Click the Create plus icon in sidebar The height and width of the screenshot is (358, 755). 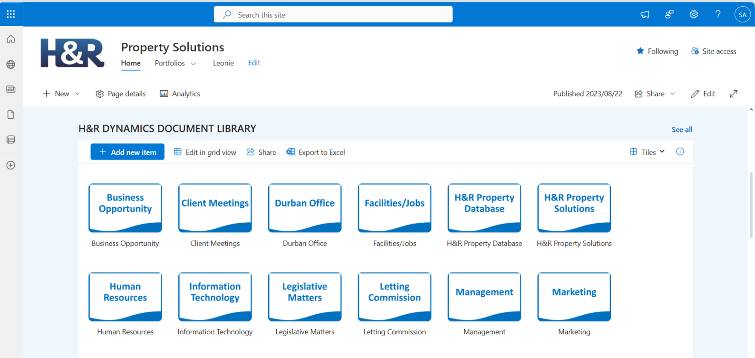11,165
